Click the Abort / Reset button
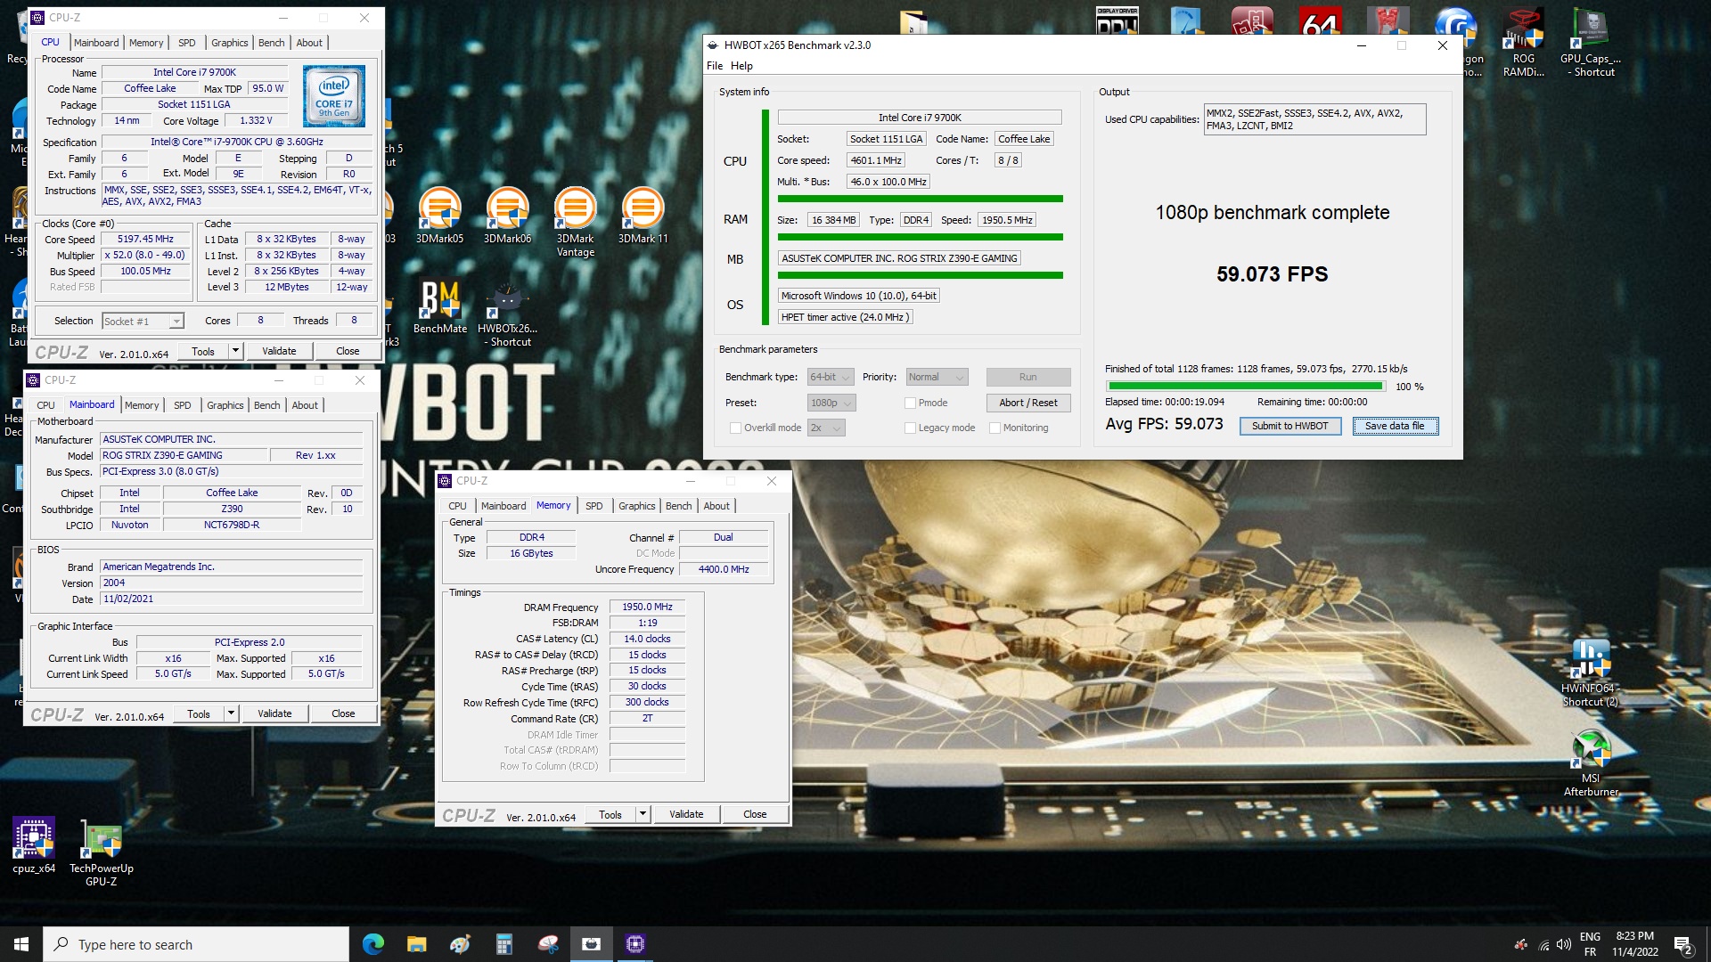Screen dimensions: 1711x962 click(1028, 403)
